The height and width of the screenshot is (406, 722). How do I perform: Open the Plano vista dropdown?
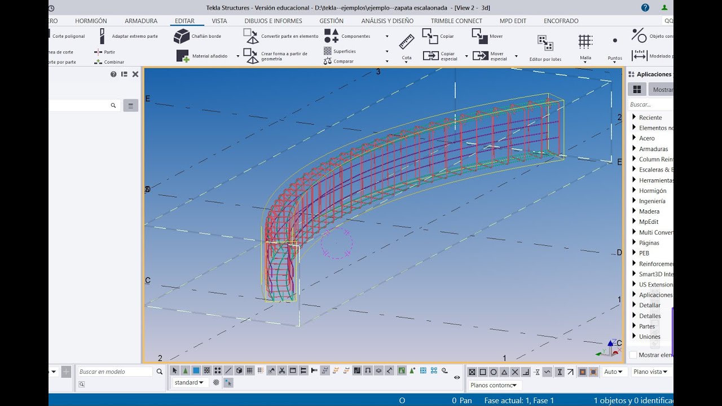(x=650, y=372)
